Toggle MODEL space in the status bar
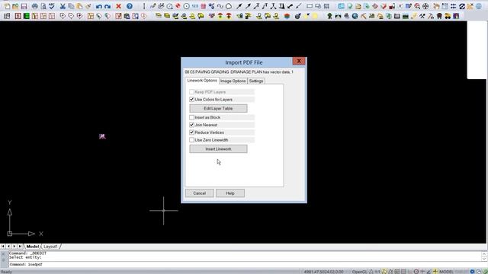488x274 pixels. click(x=446, y=272)
